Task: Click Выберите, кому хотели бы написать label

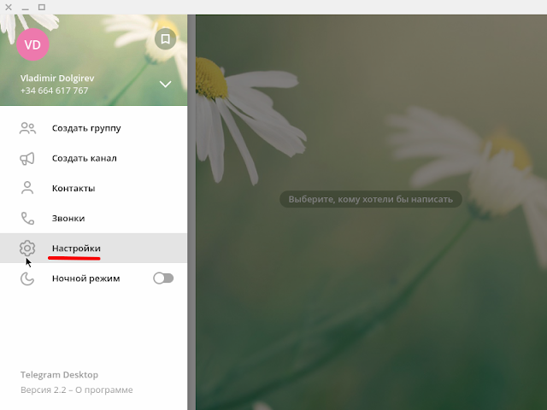Action: [370, 199]
